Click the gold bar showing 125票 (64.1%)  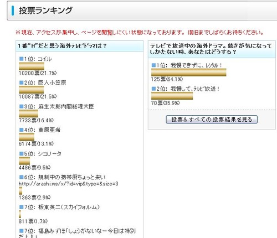(189, 73)
